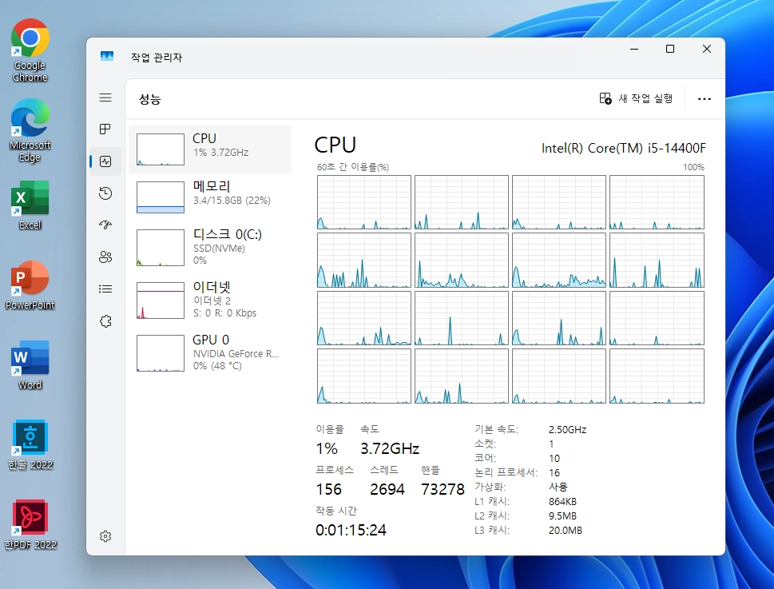
Task: Select the 이더넷 resource item
Action: coord(210,300)
